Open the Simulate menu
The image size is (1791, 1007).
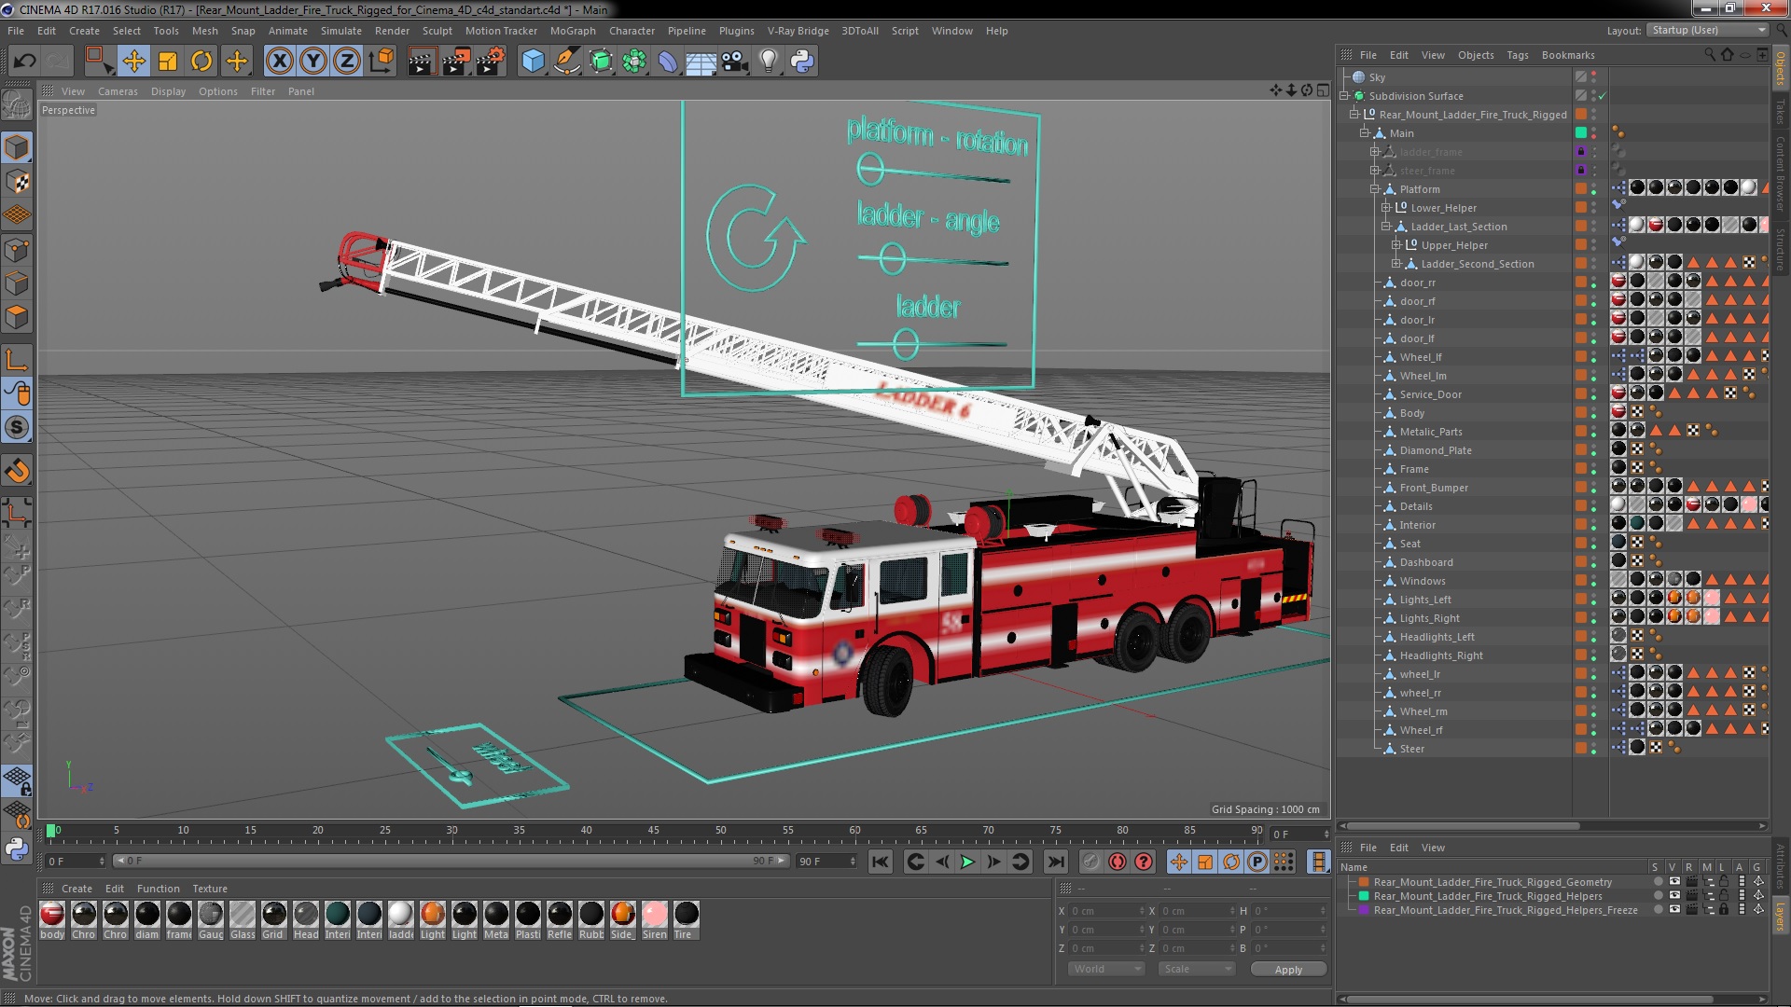(x=341, y=31)
